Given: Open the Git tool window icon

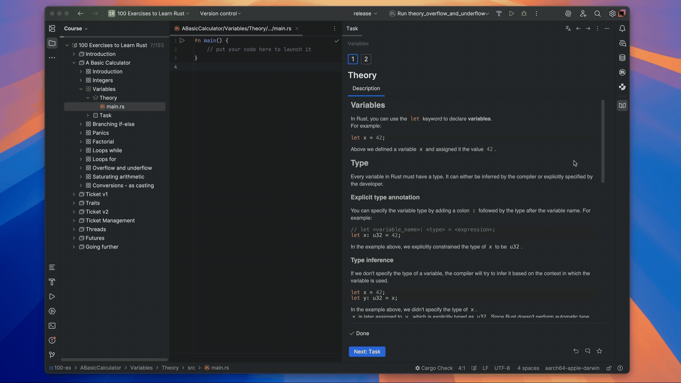Looking at the screenshot, I should [52, 355].
